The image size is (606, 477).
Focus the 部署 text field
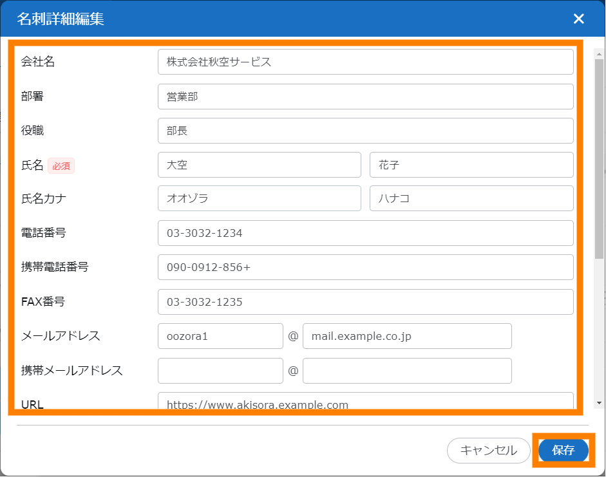(365, 97)
